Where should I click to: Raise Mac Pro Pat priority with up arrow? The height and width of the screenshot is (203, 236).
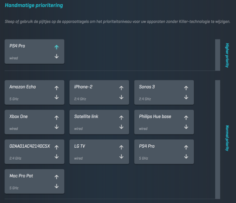point(57,177)
